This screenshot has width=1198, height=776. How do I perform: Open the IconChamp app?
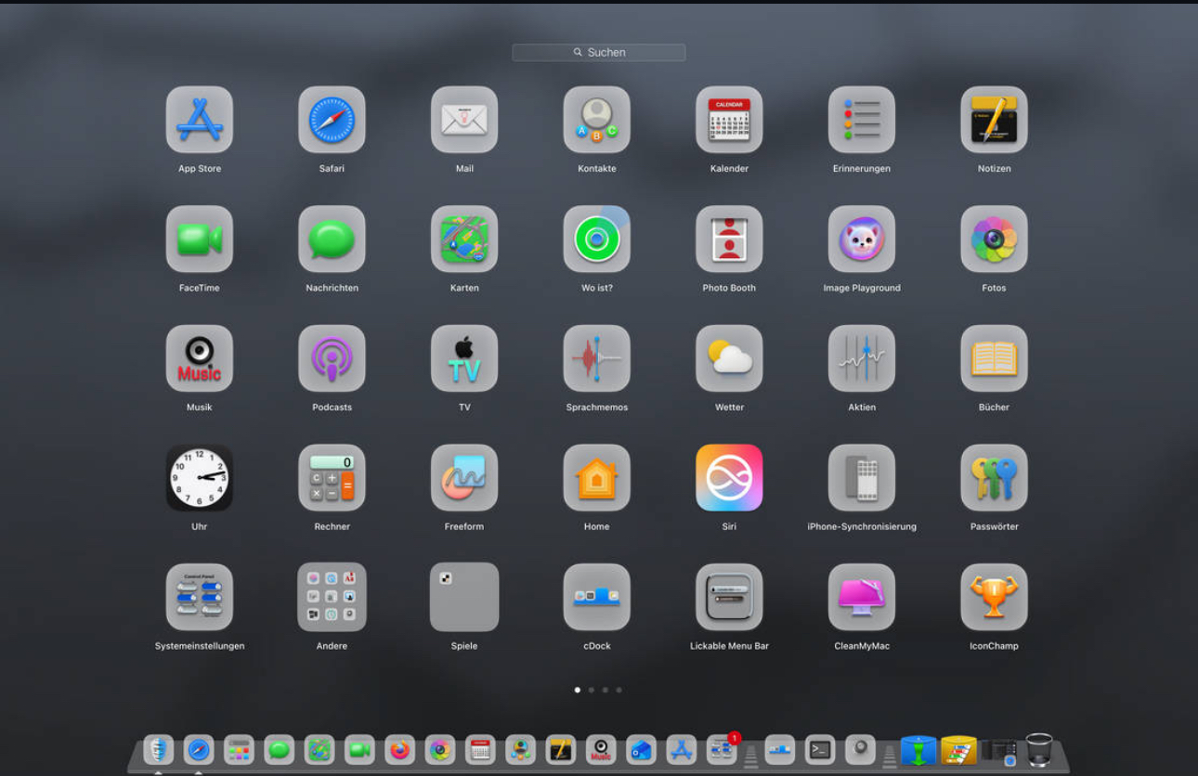pos(994,597)
